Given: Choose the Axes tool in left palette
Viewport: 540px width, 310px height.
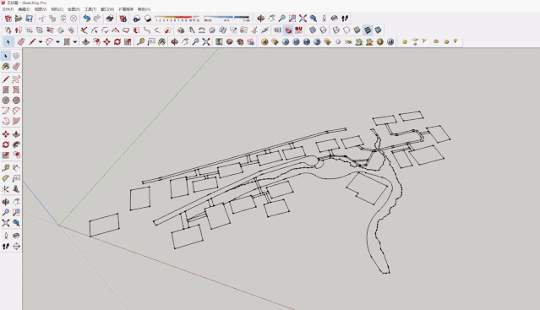Looking at the screenshot, I should click(6, 189).
